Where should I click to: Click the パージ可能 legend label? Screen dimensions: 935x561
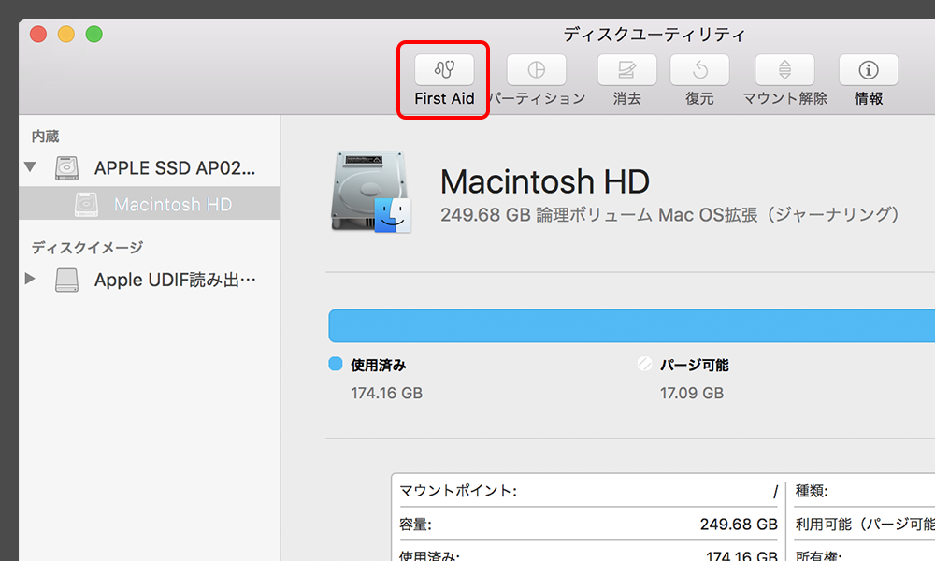[694, 365]
